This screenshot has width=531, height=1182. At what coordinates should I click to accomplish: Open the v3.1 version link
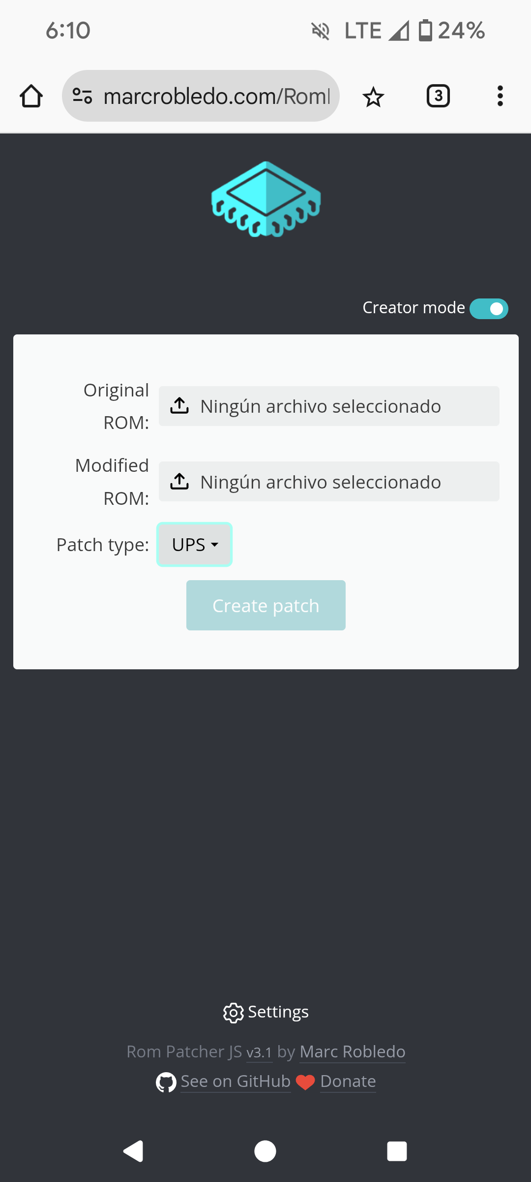click(x=259, y=1052)
